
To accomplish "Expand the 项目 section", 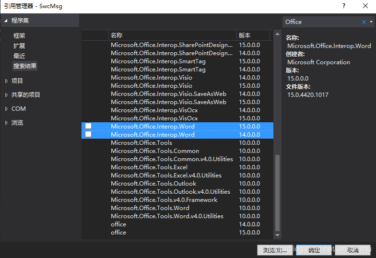I will coord(7,81).
